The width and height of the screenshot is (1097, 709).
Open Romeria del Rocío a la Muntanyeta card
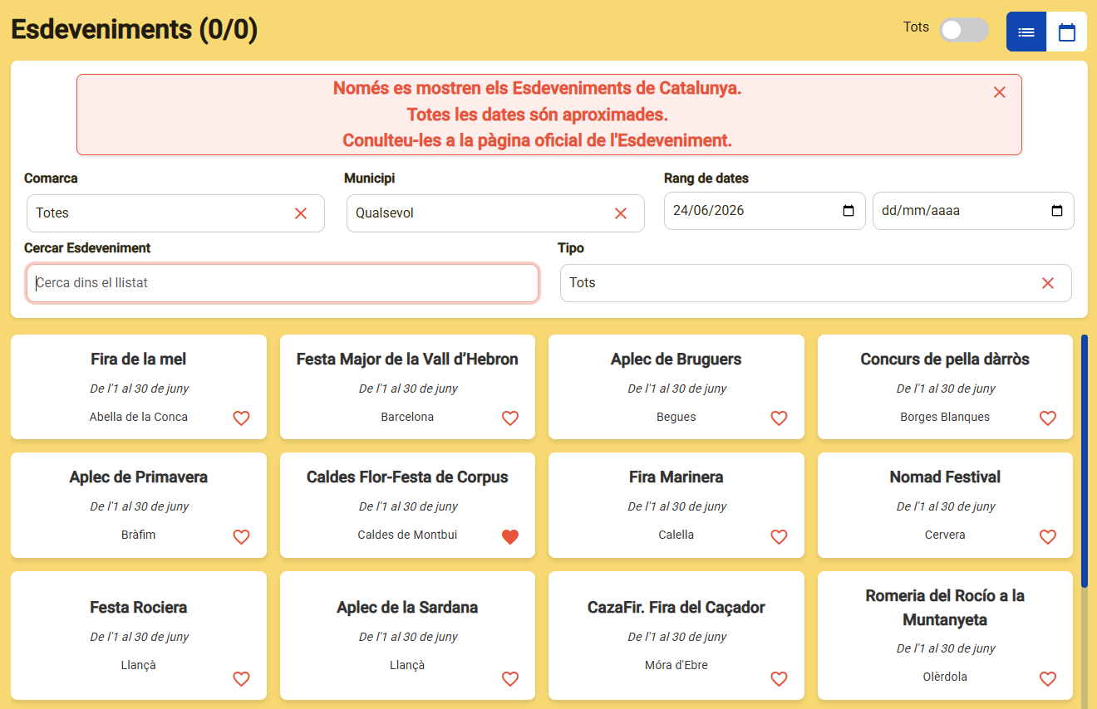click(945, 635)
